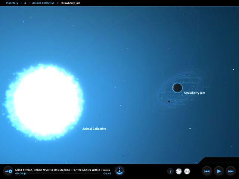Skip to the next track
Image resolution: width=239 pixels, height=179 pixels.
tap(231, 172)
